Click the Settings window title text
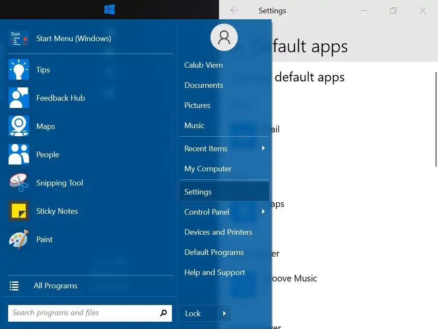438x329 pixels. [272, 11]
